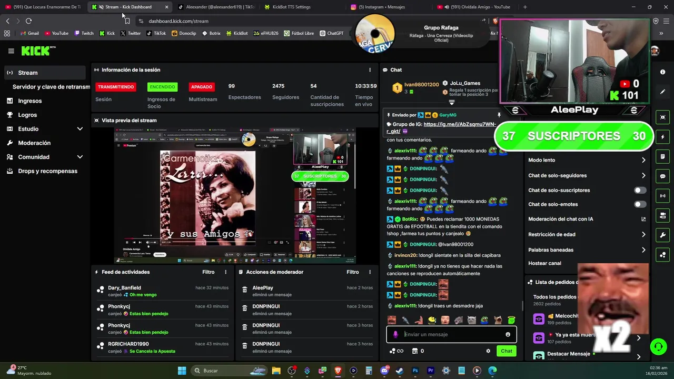Switch to Aleexander TikTok browser tab
The height and width of the screenshot is (379, 674).
pos(215,7)
